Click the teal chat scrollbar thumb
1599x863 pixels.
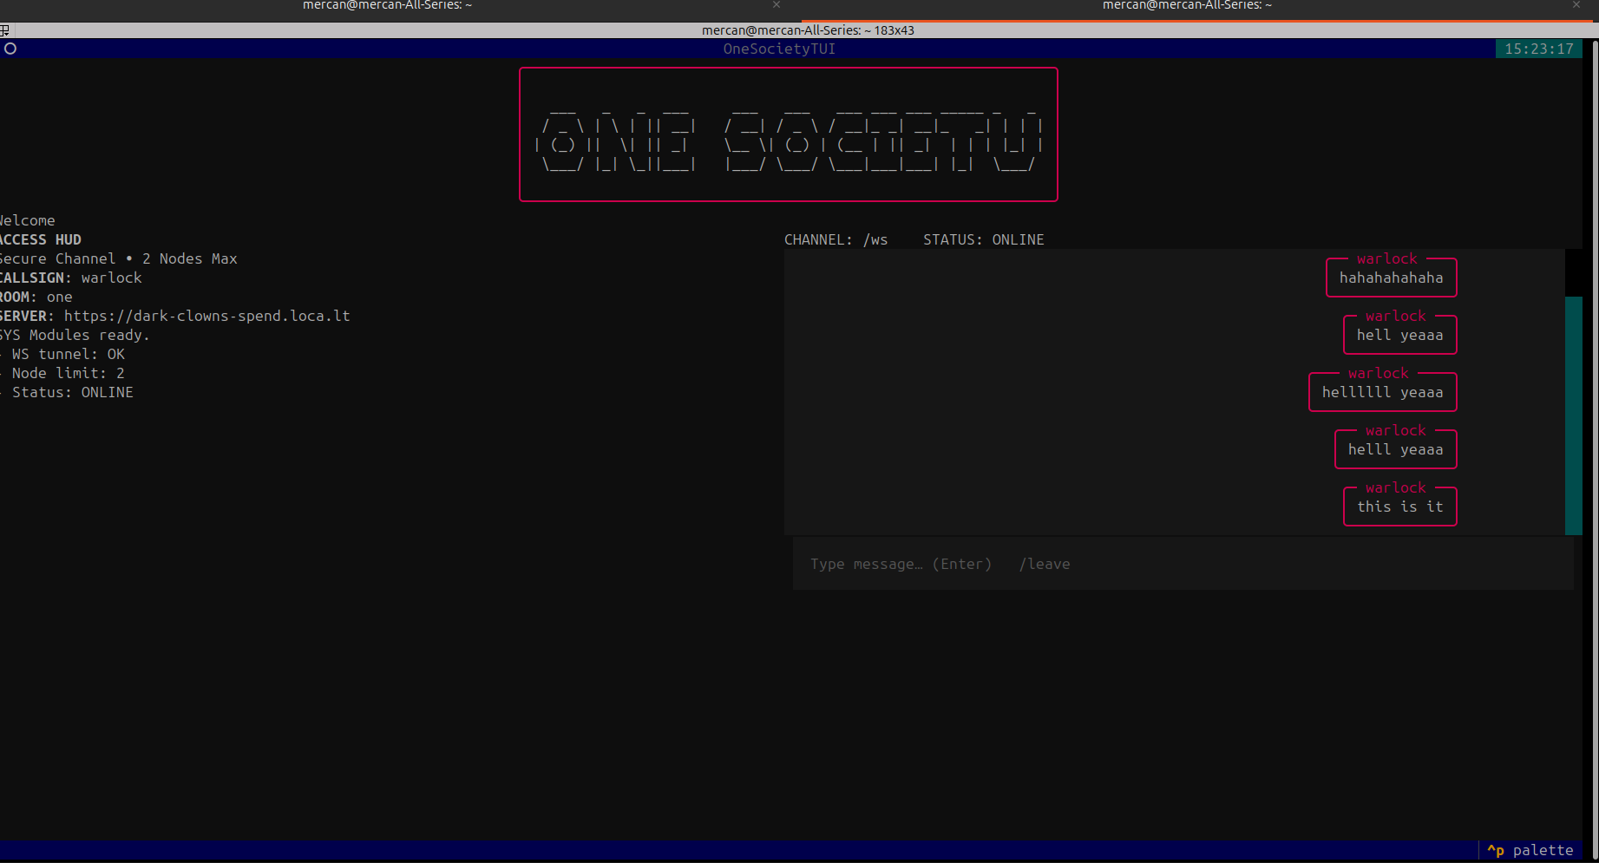1573,415
